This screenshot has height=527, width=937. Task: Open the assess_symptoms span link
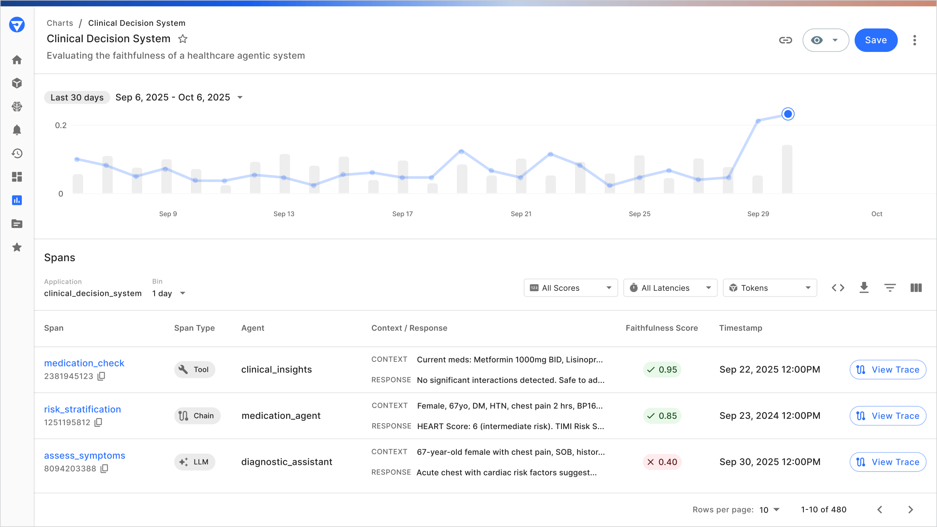point(85,456)
